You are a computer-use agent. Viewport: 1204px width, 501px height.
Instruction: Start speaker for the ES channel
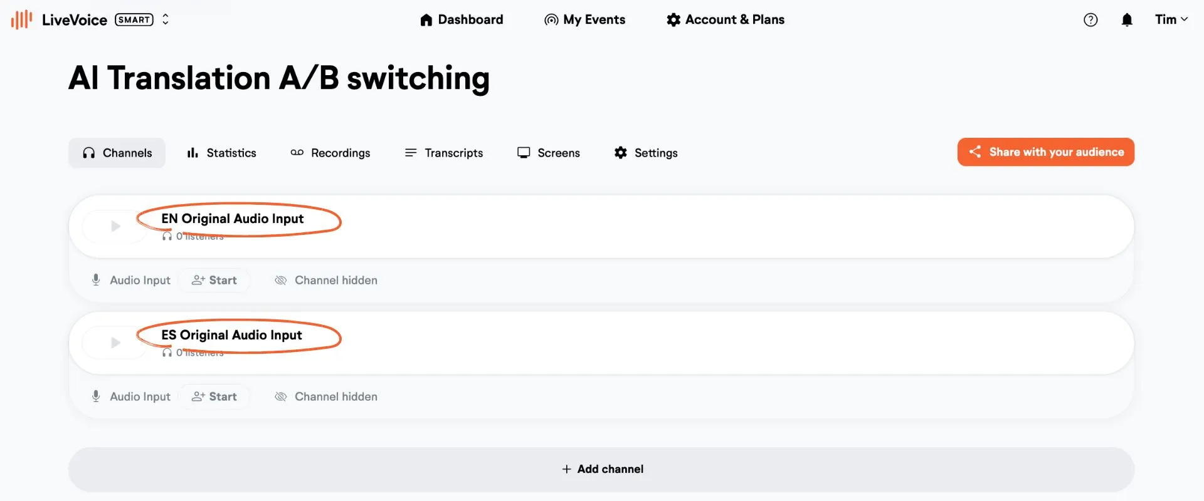click(214, 396)
